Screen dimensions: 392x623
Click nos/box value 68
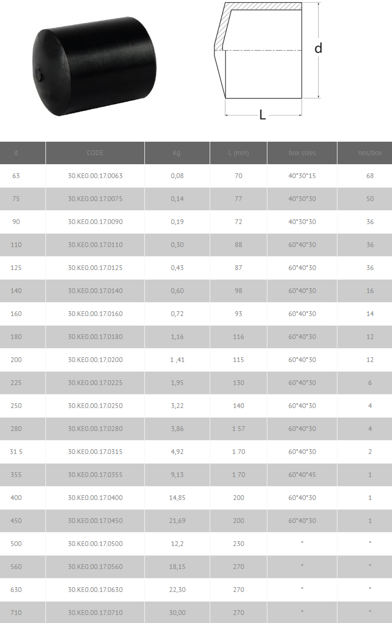pyautogui.click(x=370, y=175)
